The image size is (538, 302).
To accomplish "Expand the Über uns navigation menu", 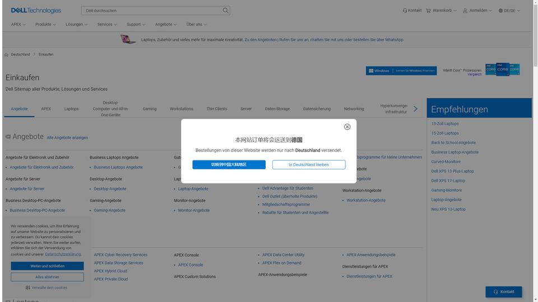I will click(196, 25).
